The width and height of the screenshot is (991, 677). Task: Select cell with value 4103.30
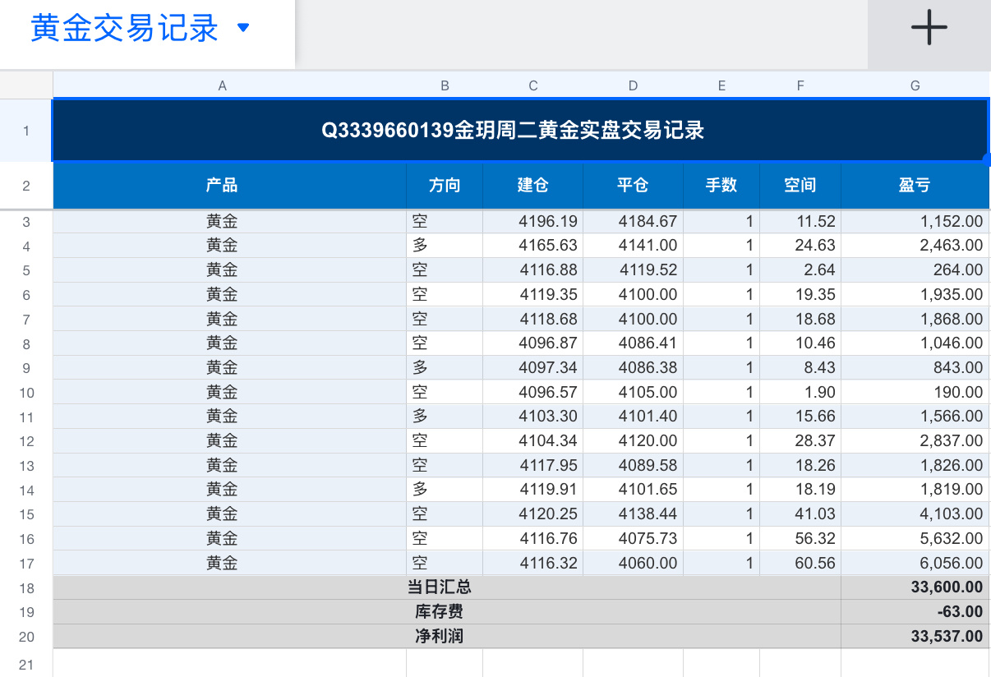click(x=533, y=416)
